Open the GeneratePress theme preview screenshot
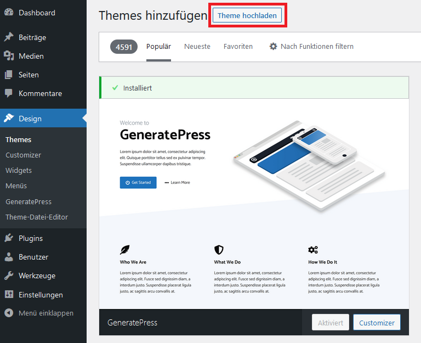The height and width of the screenshot is (343, 421). coord(254,204)
